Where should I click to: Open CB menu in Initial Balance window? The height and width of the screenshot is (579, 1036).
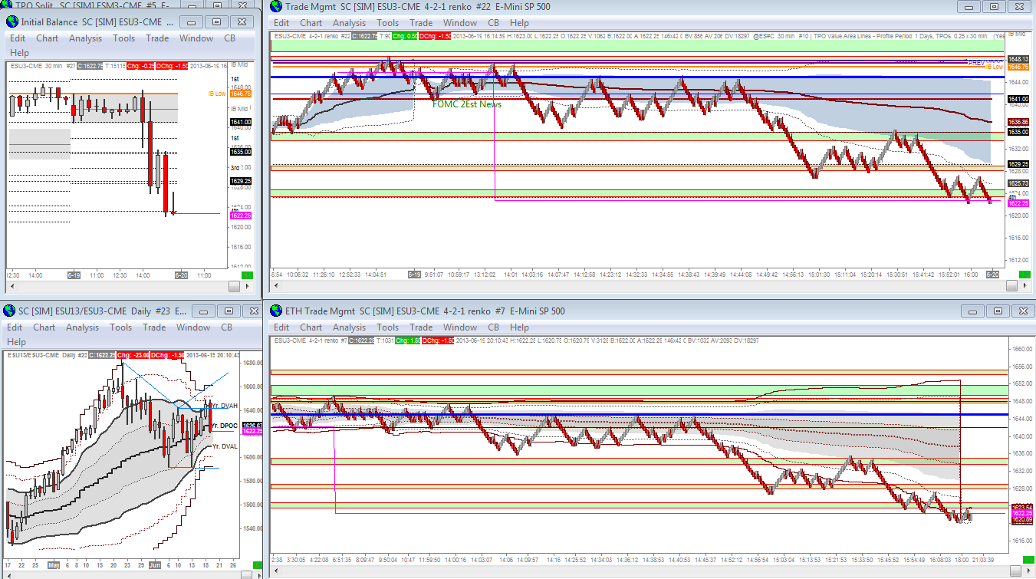tap(230, 38)
